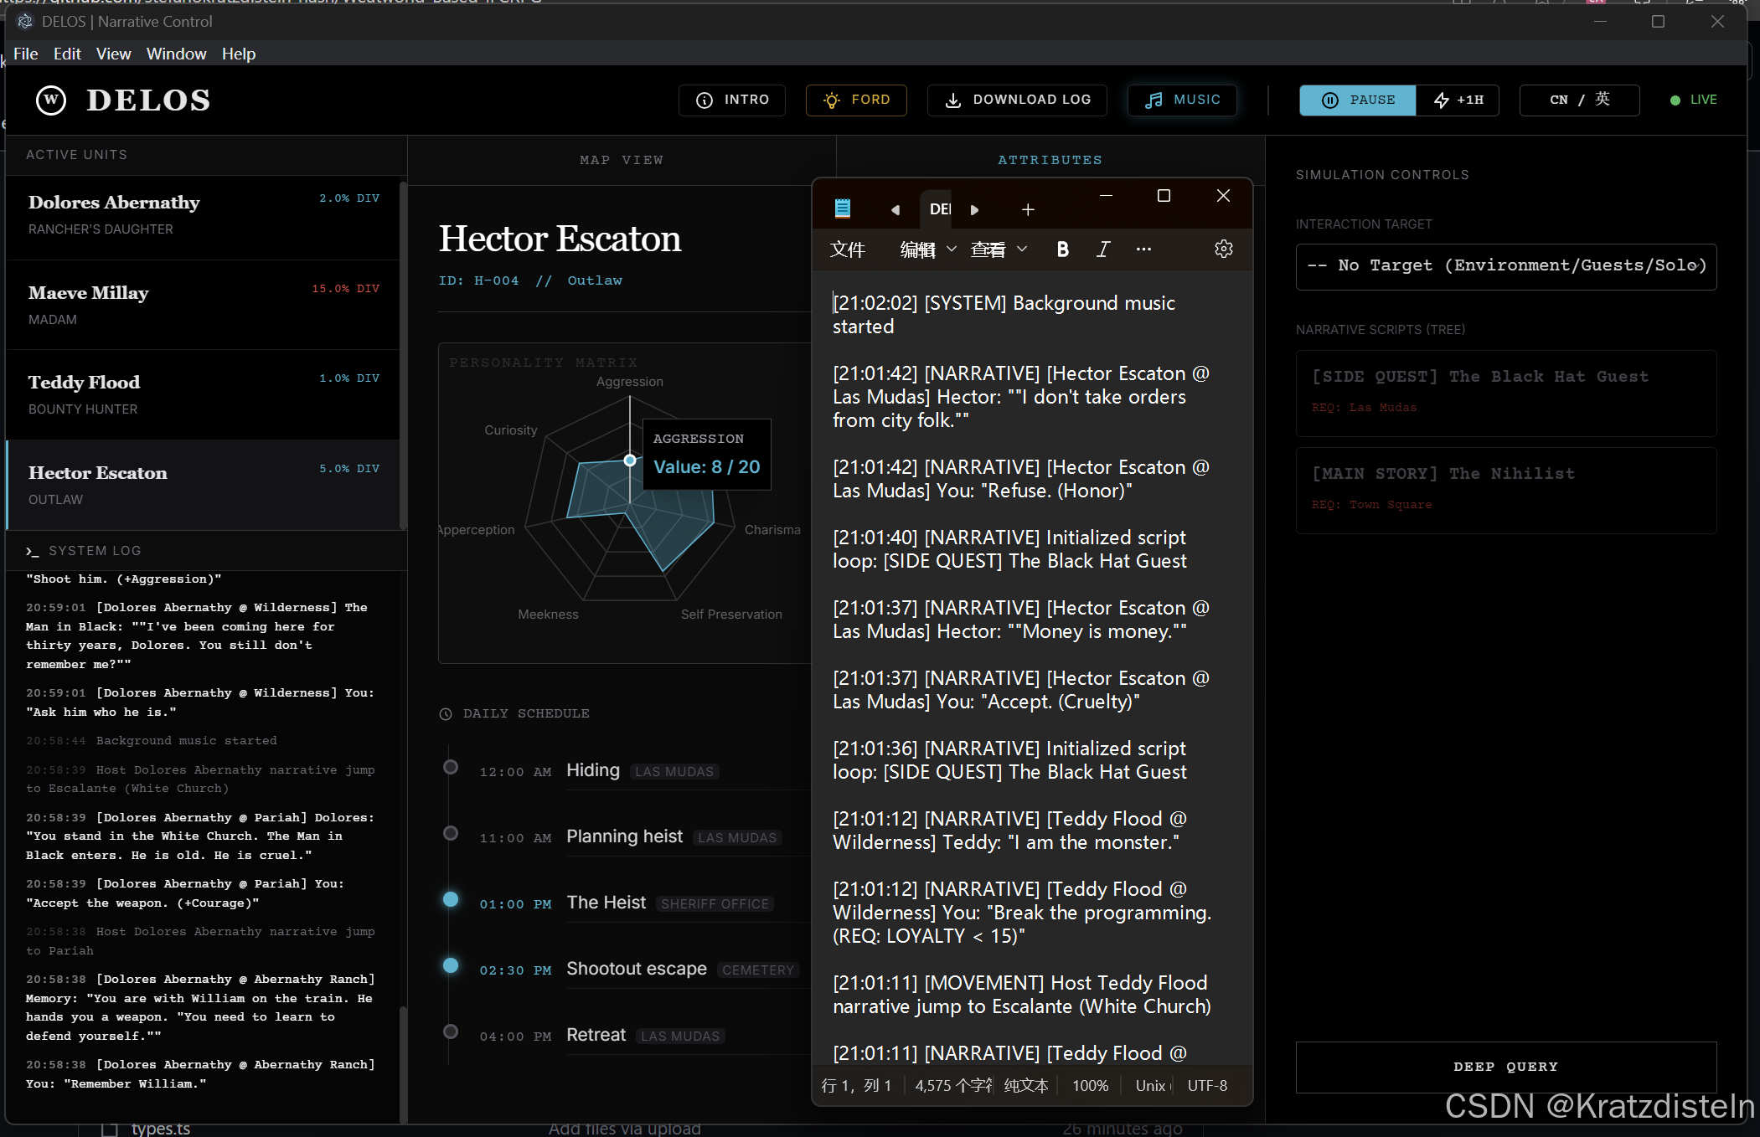The image size is (1760, 1137).
Task: Expand the 编辑 menu in Notepad
Action: (x=927, y=250)
